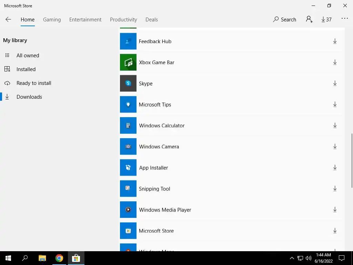
Task: Download update for Snipping Tool
Action: tap(335, 189)
